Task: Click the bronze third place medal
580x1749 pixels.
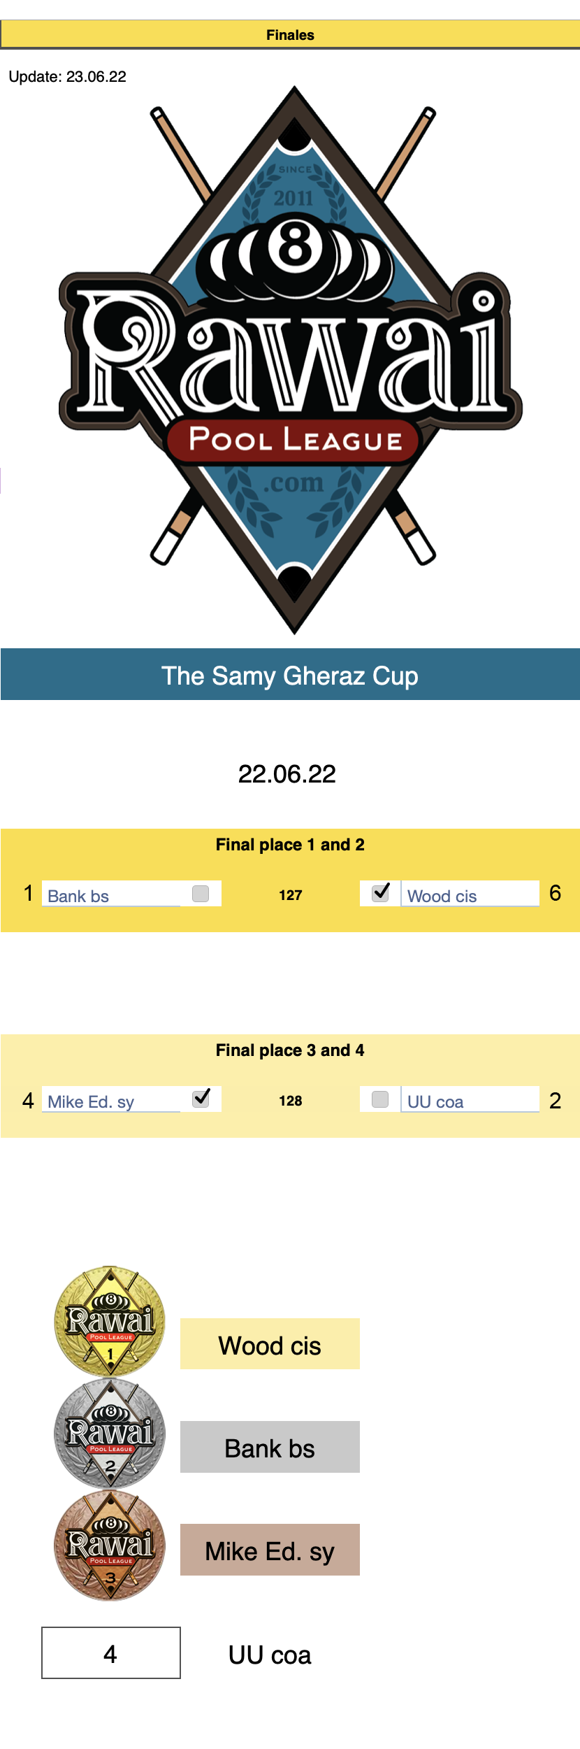Action: tap(110, 1545)
